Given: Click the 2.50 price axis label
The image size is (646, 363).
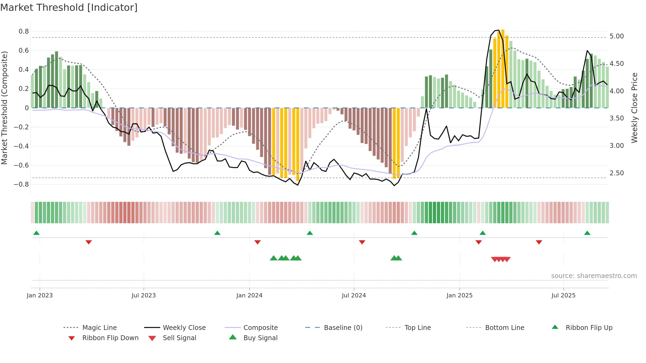Looking at the screenshot, I should point(617,173).
